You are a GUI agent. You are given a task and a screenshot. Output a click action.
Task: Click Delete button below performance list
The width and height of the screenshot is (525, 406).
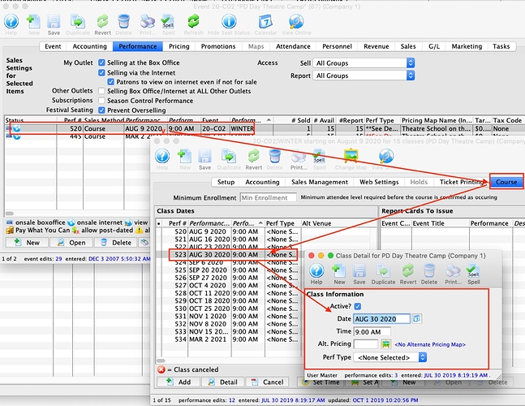pyautogui.click(x=115, y=243)
